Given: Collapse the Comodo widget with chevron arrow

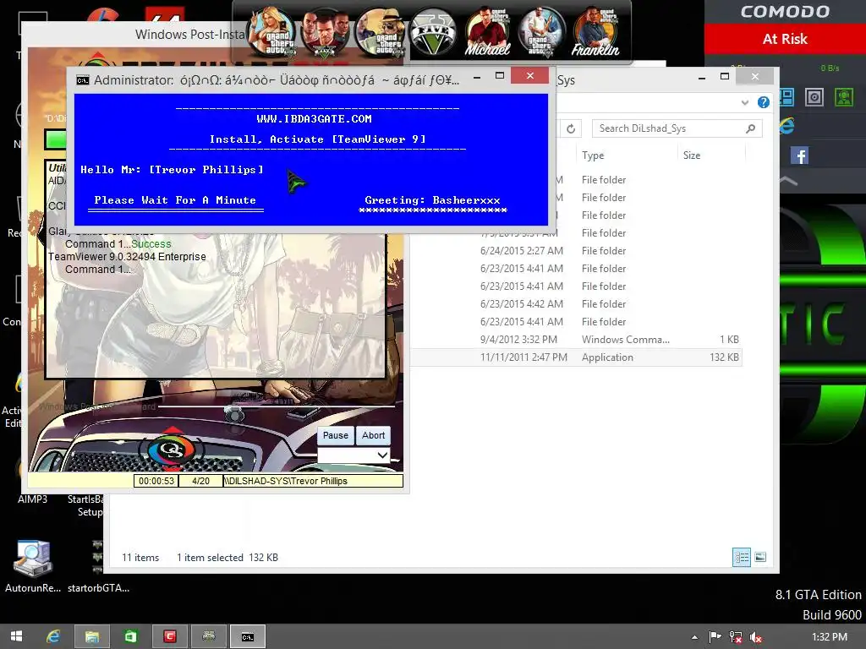Looking at the screenshot, I should coord(789,181).
